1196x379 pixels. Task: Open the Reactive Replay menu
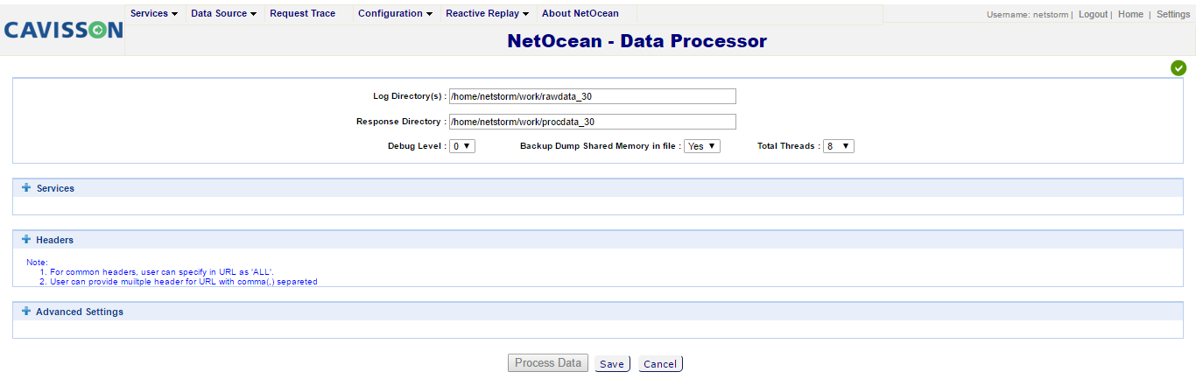(487, 14)
